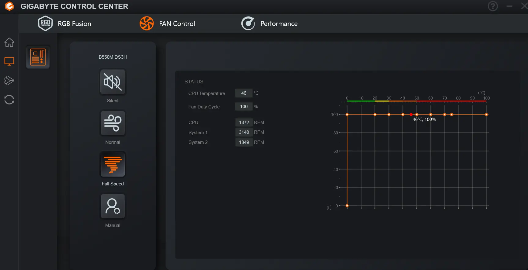Image resolution: width=528 pixels, height=270 pixels.
Task: Click the red 46°C current temperature point
Action: 411,115
